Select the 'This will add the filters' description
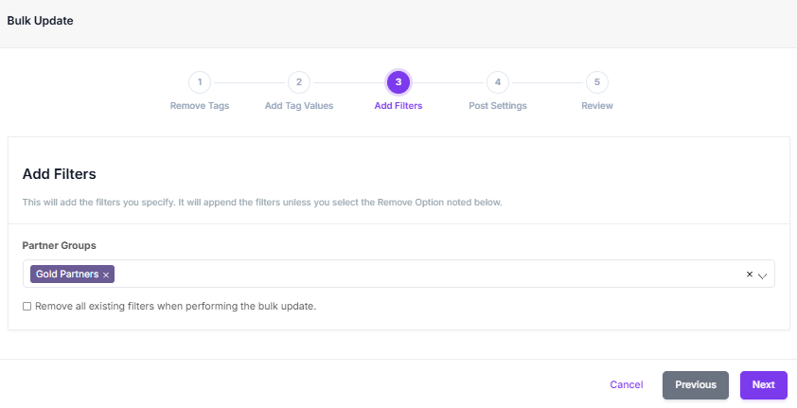Screen dimensions: 797x408 click(x=262, y=203)
